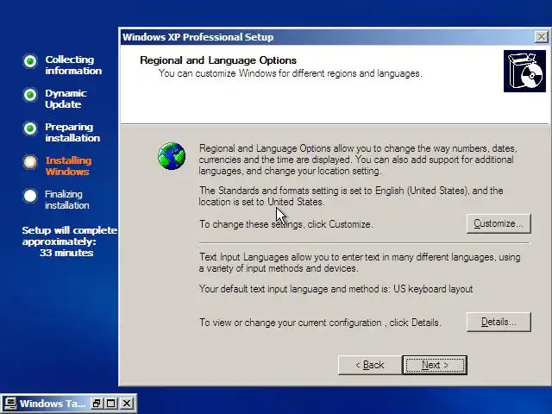Screen dimensions: 552x414
Task: Click the Regional and Language Options heading
Action: (x=218, y=60)
